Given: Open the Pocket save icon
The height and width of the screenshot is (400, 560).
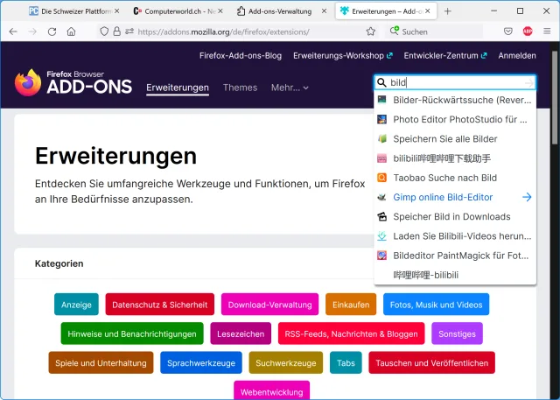Looking at the screenshot, I should (x=508, y=32).
